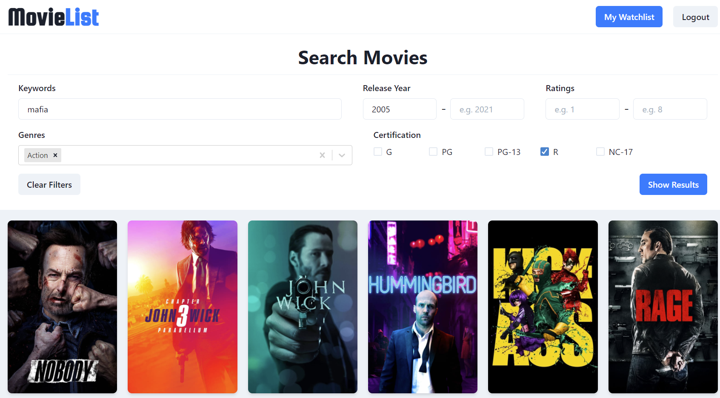Select the teal John Wick poster
Screen dimensions: 720x398
(303, 307)
